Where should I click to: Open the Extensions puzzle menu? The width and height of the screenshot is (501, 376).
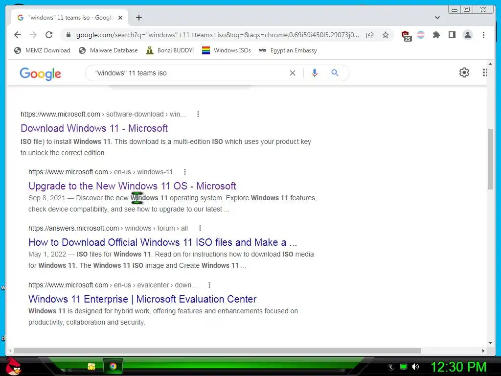[x=436, y=35]
